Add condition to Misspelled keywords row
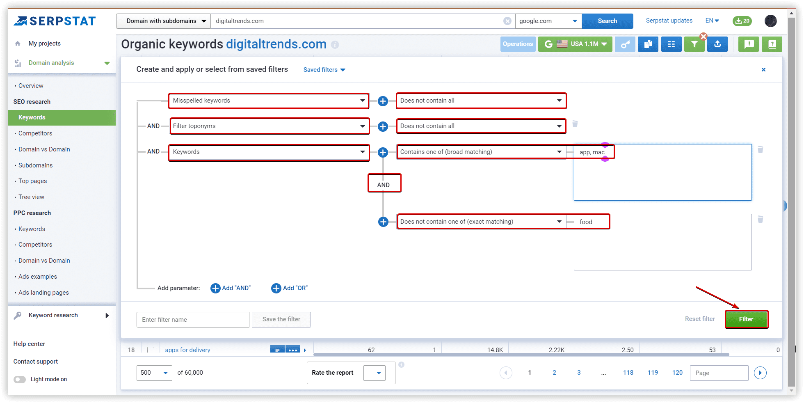The height and width of the screenshot is (403, 804). click(x=383, y=101)
